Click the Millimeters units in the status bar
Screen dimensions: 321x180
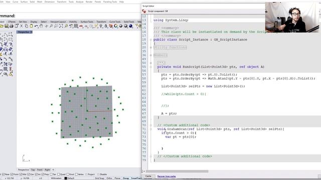[56, 178]
